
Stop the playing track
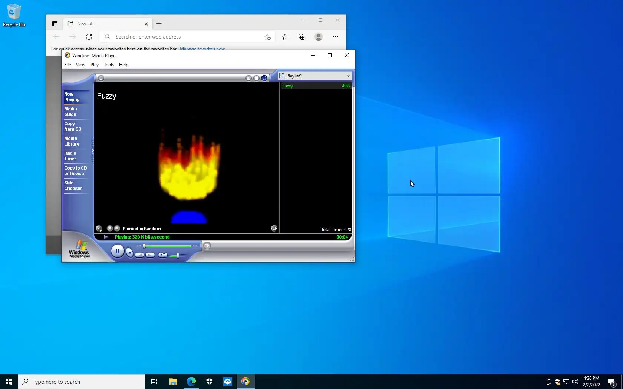pyautogui.click(x=129, y=252)
